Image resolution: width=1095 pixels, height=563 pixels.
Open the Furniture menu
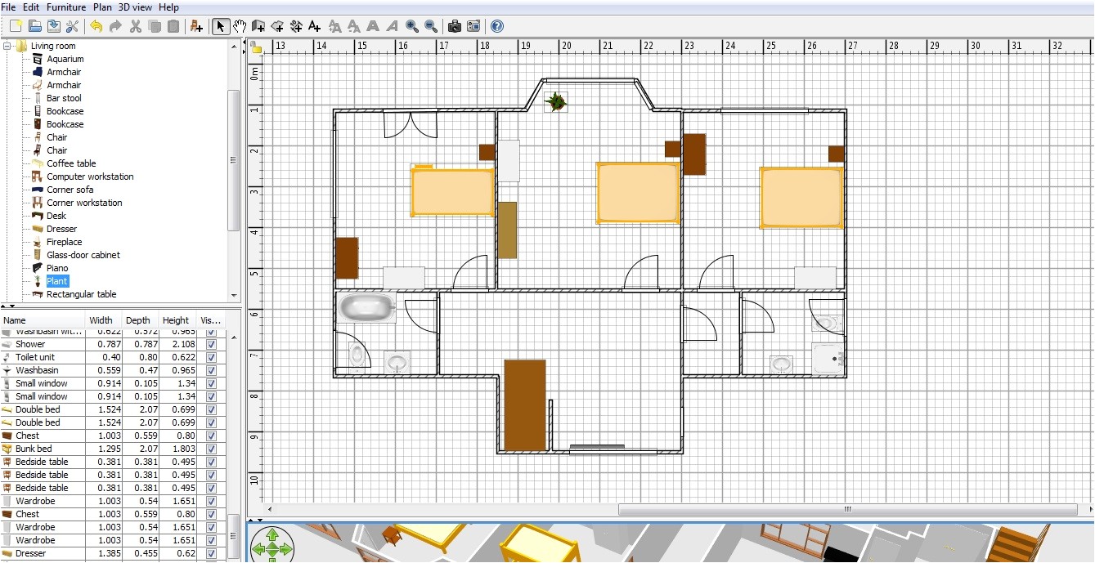pyautogui.click(x=65, y=7)
